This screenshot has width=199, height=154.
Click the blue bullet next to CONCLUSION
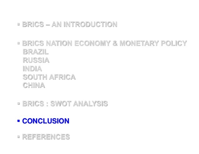pyautogui.click(x=19, y=121)
